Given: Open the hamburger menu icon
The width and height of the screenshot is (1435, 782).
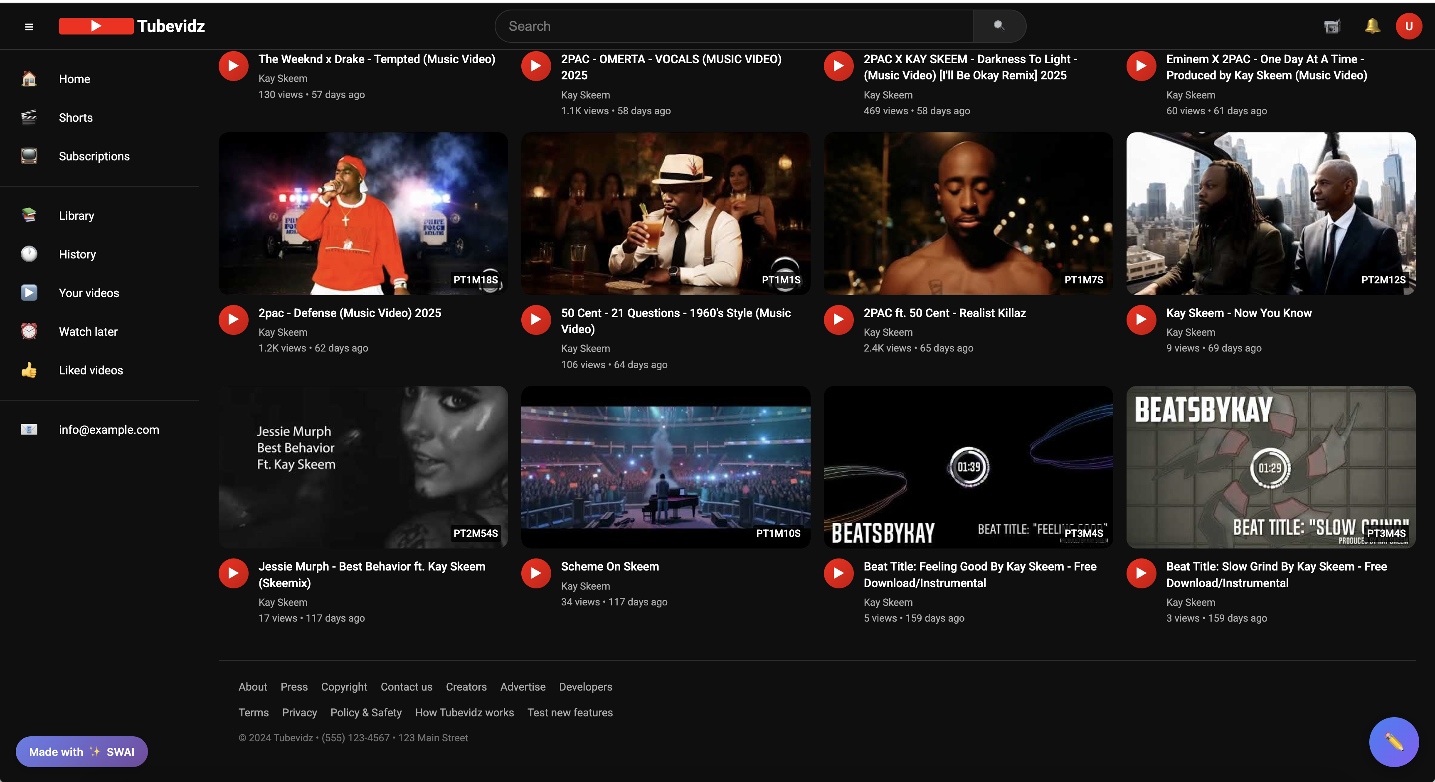Looking at the screenshot, I should point(29,27).
